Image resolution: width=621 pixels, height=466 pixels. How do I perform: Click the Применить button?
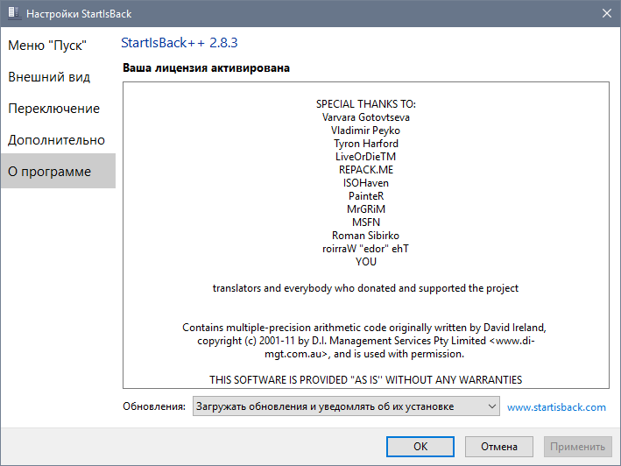coord(577,446)
